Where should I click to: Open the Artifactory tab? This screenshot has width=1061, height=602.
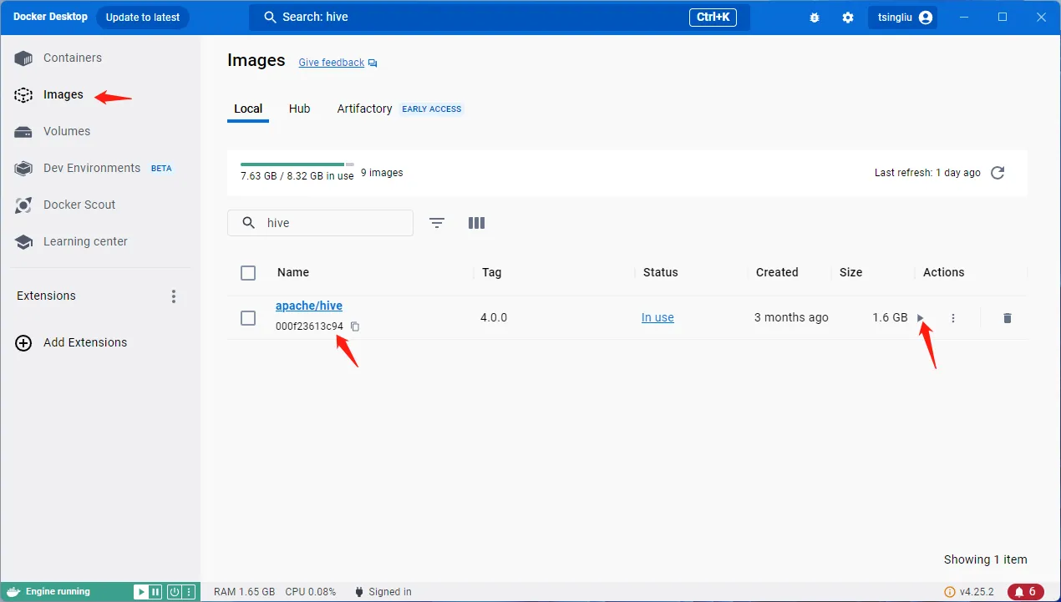[x=364, y=109]
